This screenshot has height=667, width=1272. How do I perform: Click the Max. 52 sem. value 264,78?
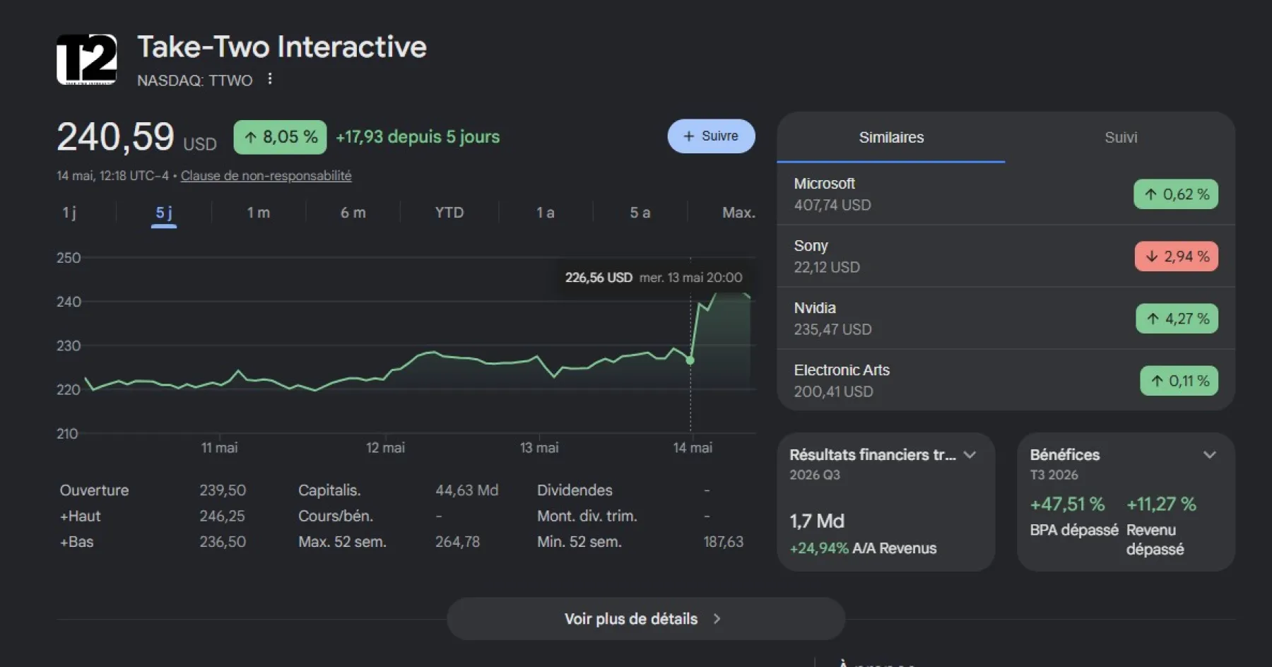457,542
